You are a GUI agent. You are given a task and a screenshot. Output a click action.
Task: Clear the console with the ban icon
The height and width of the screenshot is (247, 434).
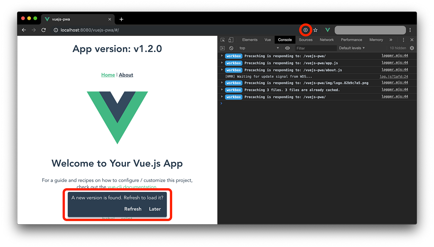231,48
